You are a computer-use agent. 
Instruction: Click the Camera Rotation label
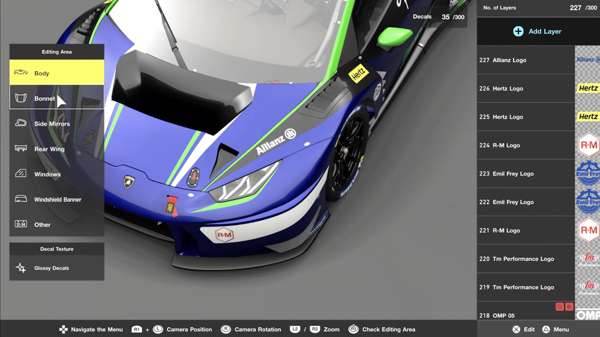(257, 329)
